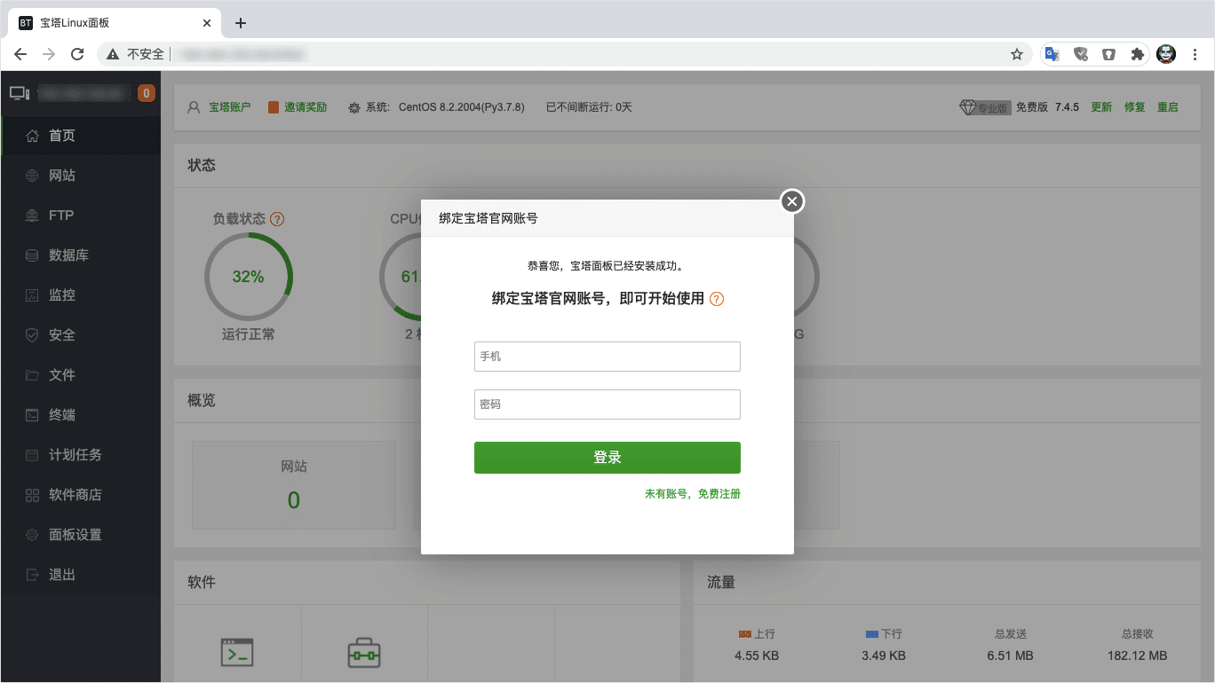
Task: Open a new browser tab
Action: click(x=241, y=23)
